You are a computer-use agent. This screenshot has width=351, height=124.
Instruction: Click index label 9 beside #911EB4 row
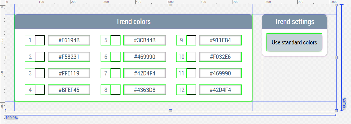point(181,40)
